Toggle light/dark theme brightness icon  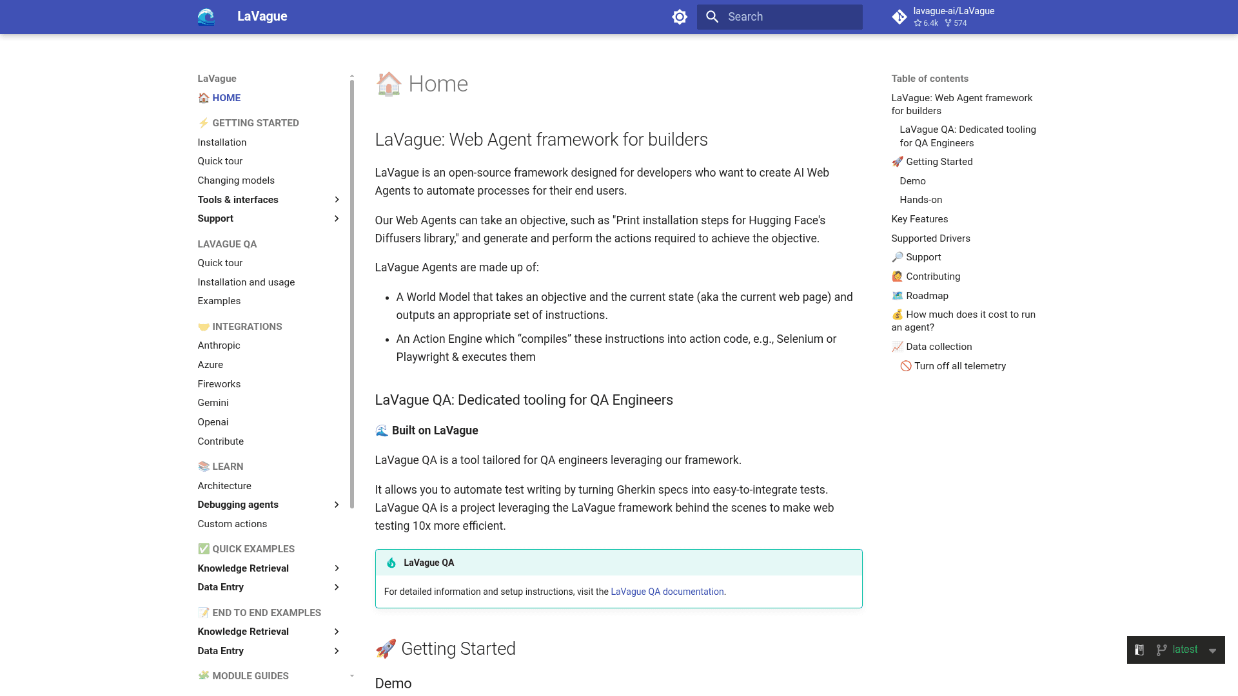click(680, 17)
